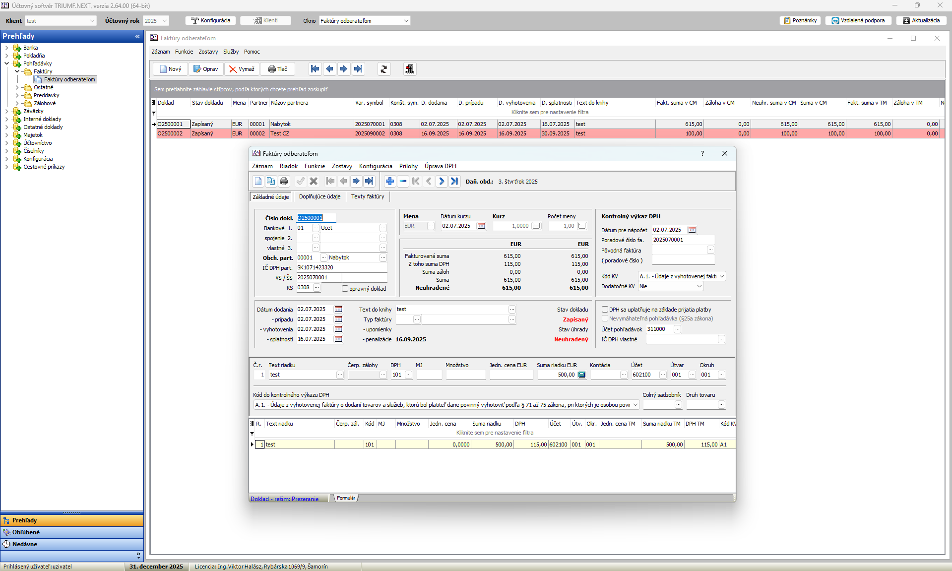Open calendar for Dátum dodania field
The image size is (952, 571).
point(338,310)
